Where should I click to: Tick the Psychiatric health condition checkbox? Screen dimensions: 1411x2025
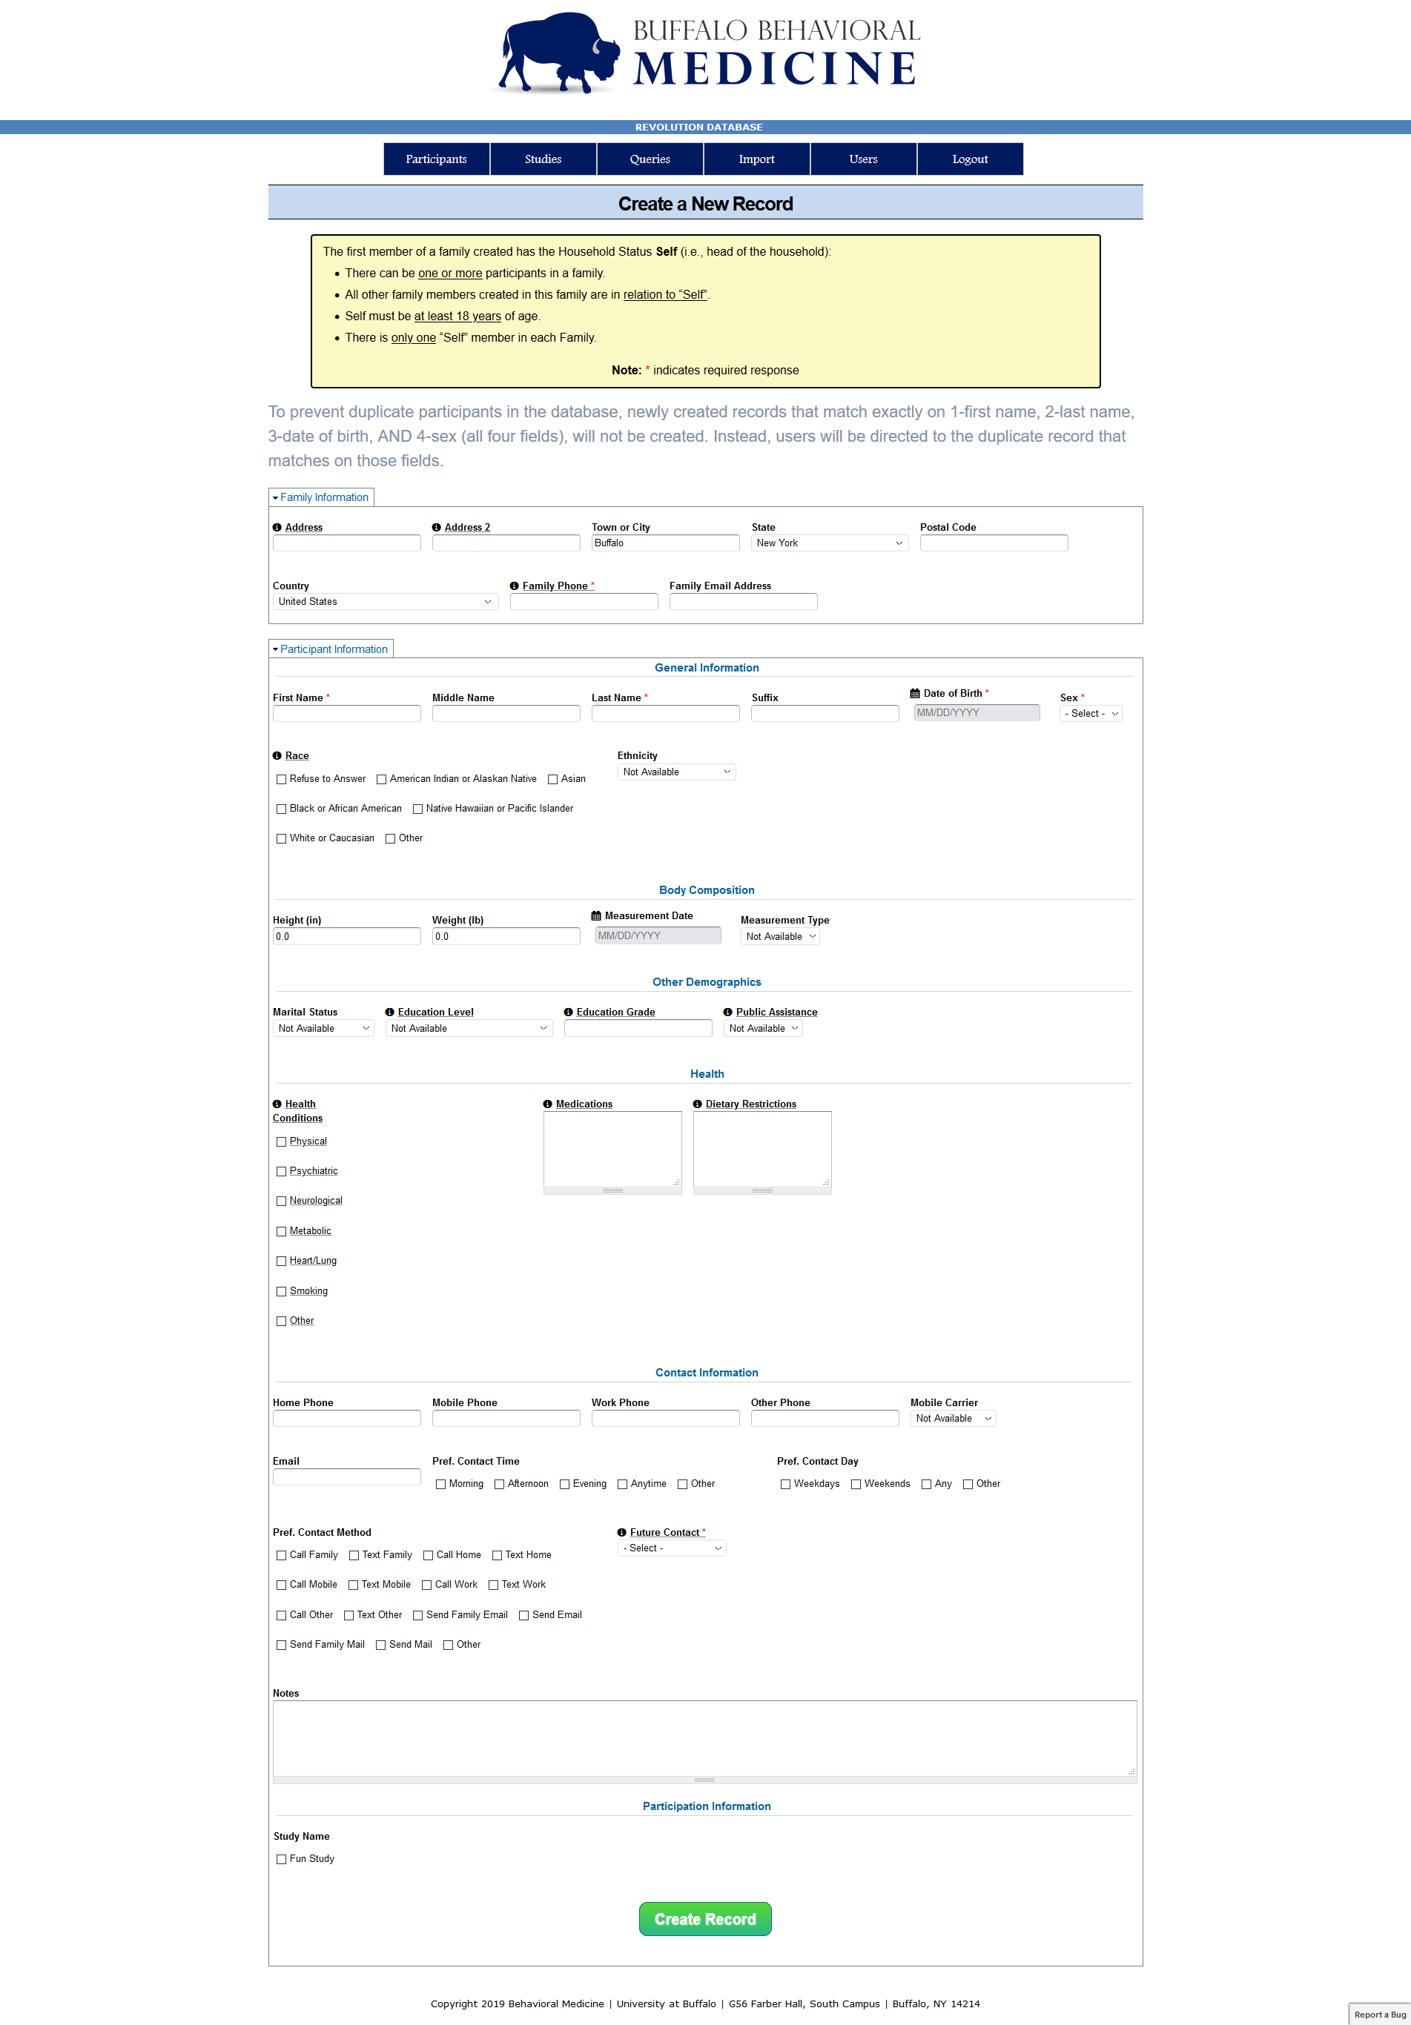(282, 1172)
